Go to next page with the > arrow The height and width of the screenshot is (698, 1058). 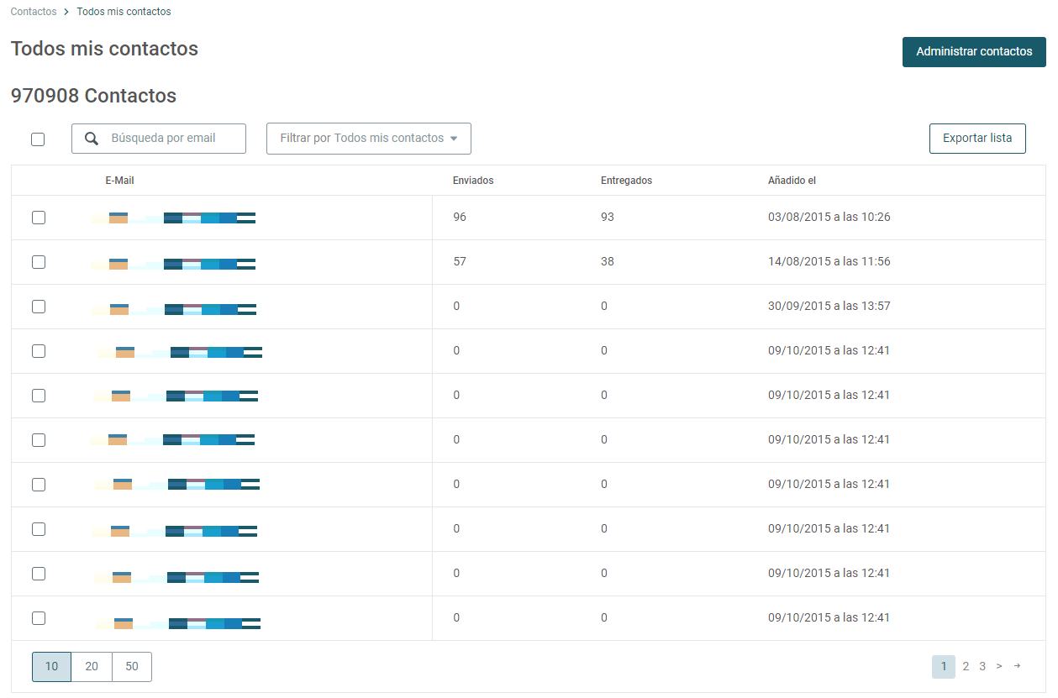pyautogui.click(x=999, y=666)
